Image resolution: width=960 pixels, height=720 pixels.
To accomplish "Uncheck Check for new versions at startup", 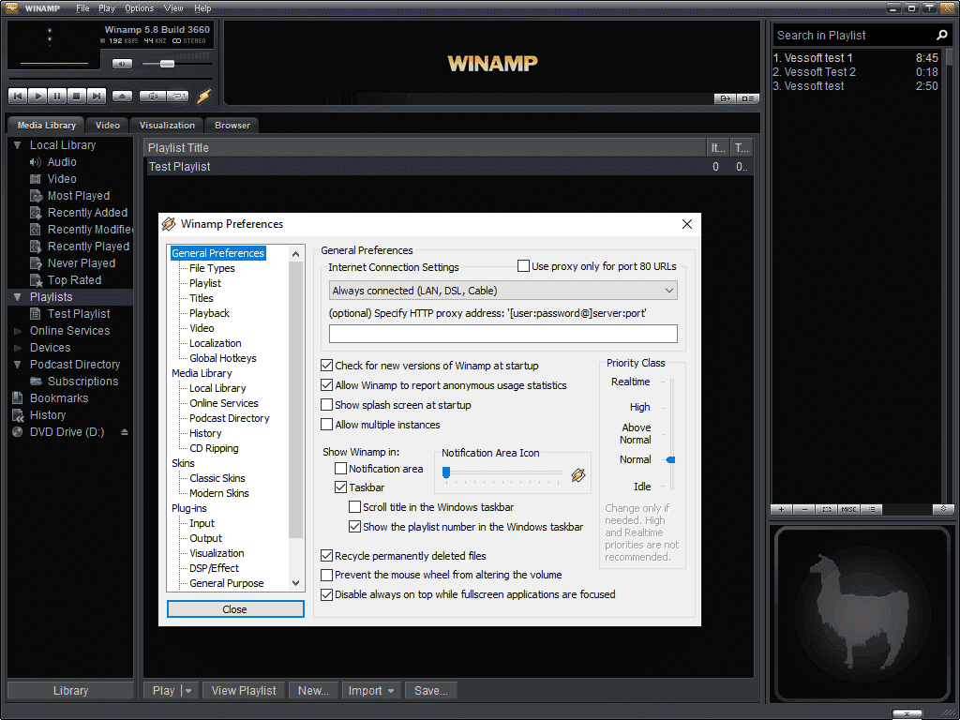I will (327, 366).
